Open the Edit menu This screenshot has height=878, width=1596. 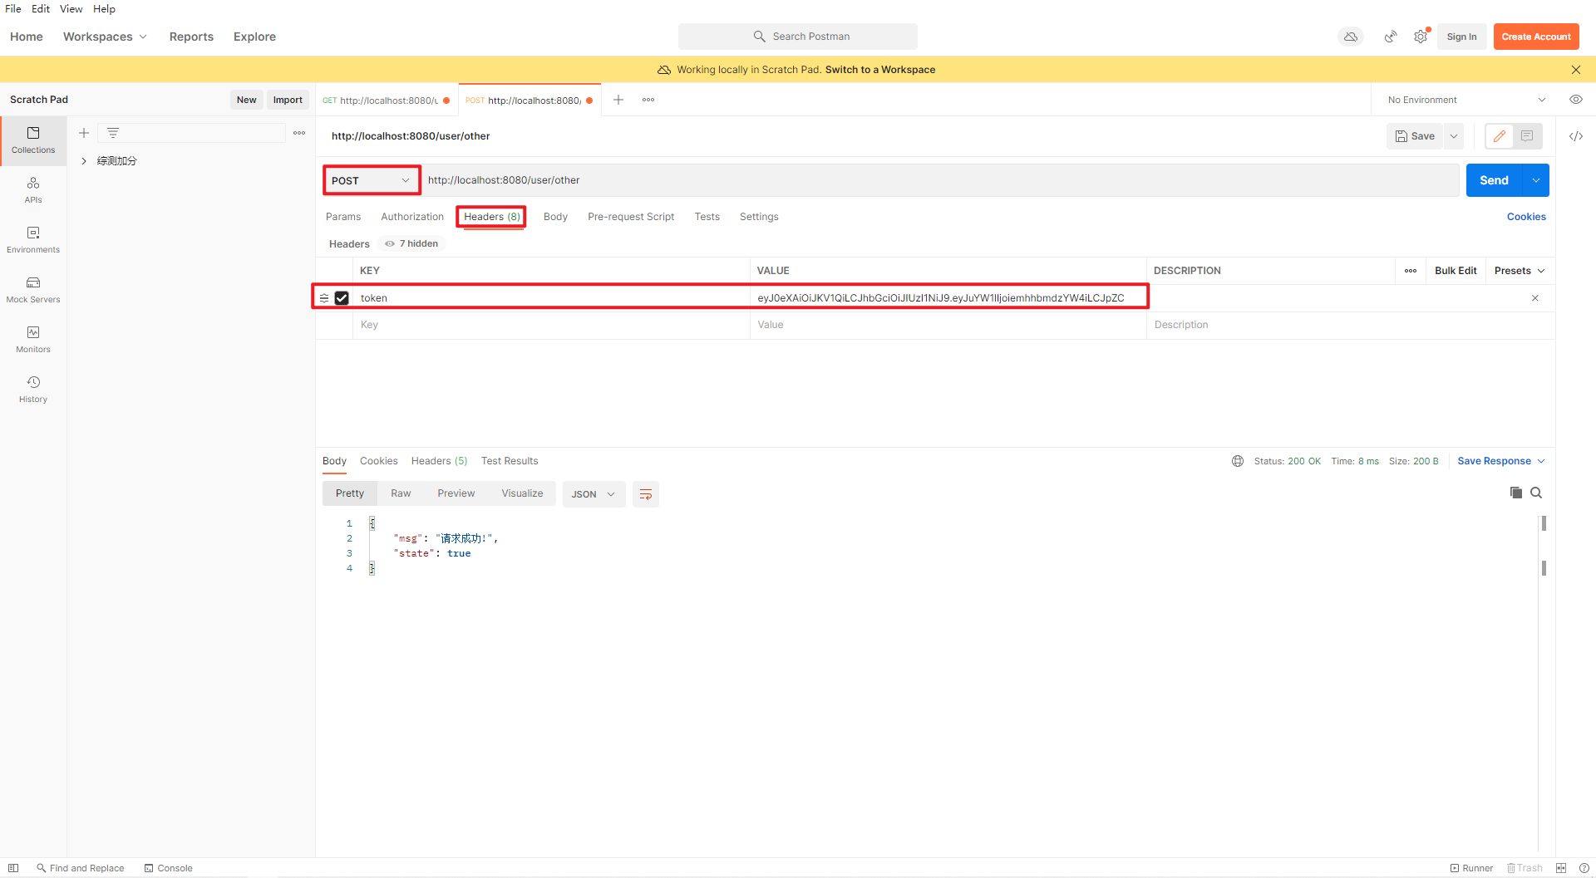point(41,9)
